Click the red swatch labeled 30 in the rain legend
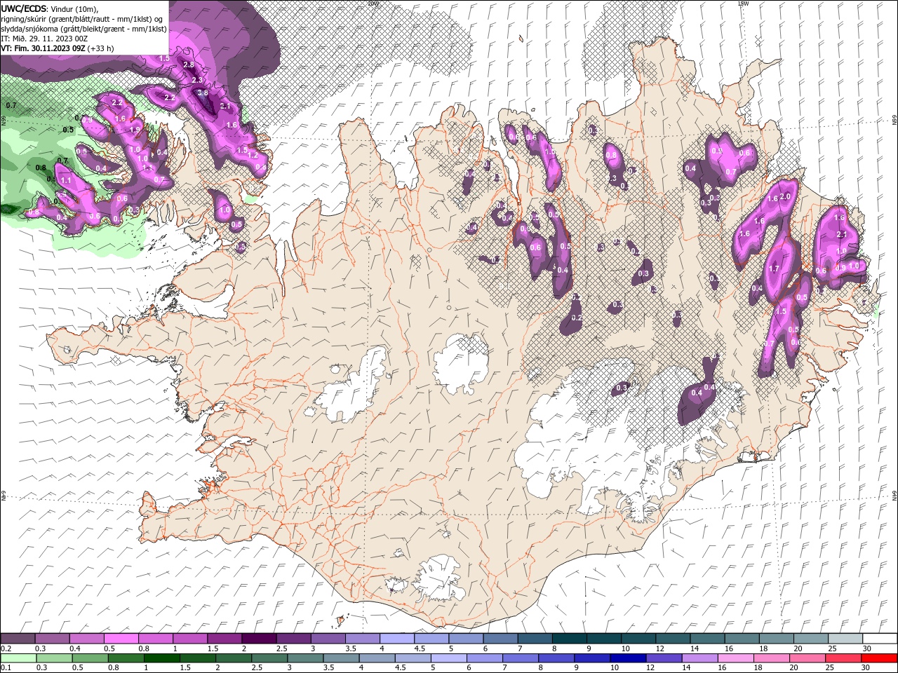The image size is (898, 673). tap(879, 658)
